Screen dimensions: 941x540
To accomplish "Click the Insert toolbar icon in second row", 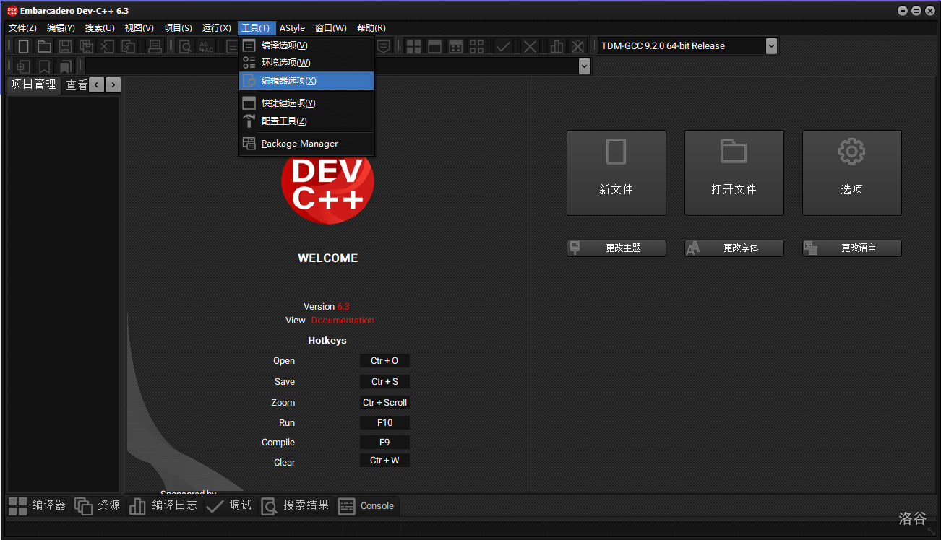I will tap(23, 66).
